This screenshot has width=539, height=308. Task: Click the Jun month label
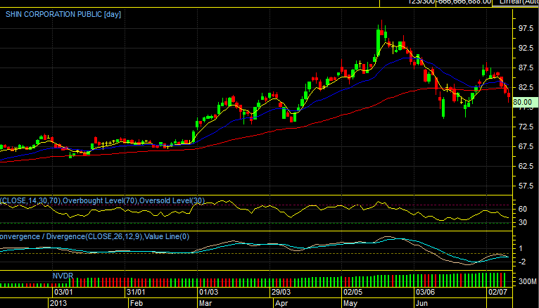click(421, 304)
